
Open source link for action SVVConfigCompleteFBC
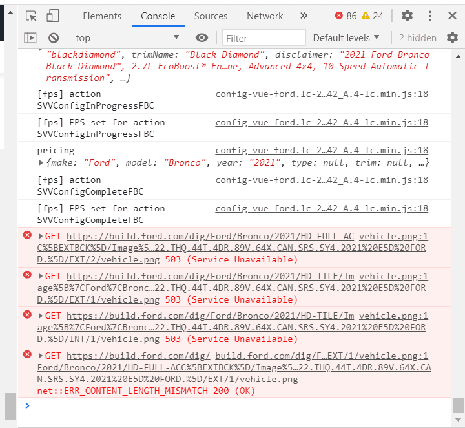click(322, 180)
